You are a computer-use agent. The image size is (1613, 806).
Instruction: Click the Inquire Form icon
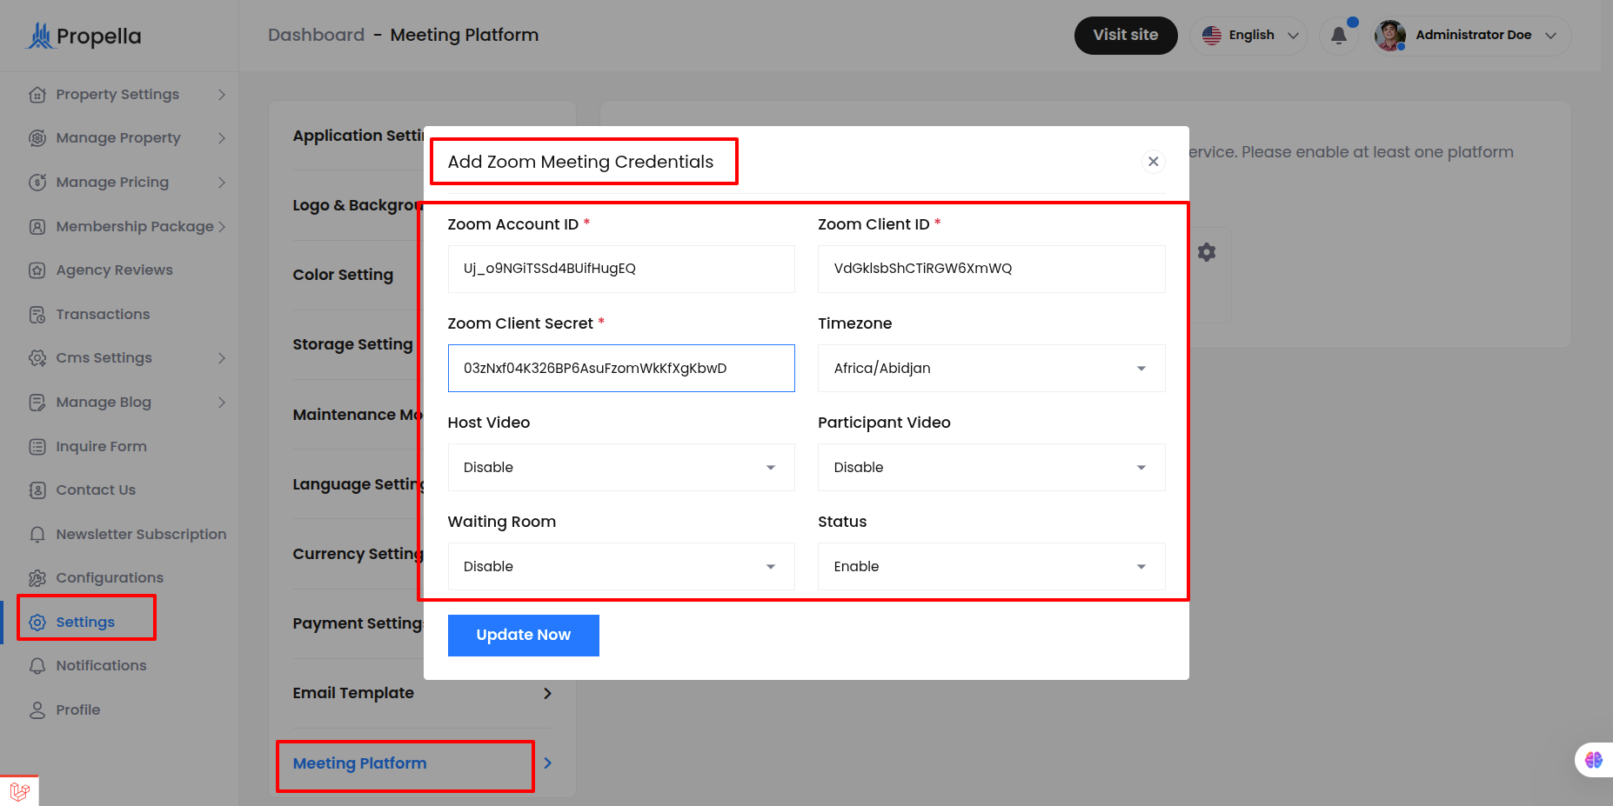pyautogui.click(x=37, y=446)
